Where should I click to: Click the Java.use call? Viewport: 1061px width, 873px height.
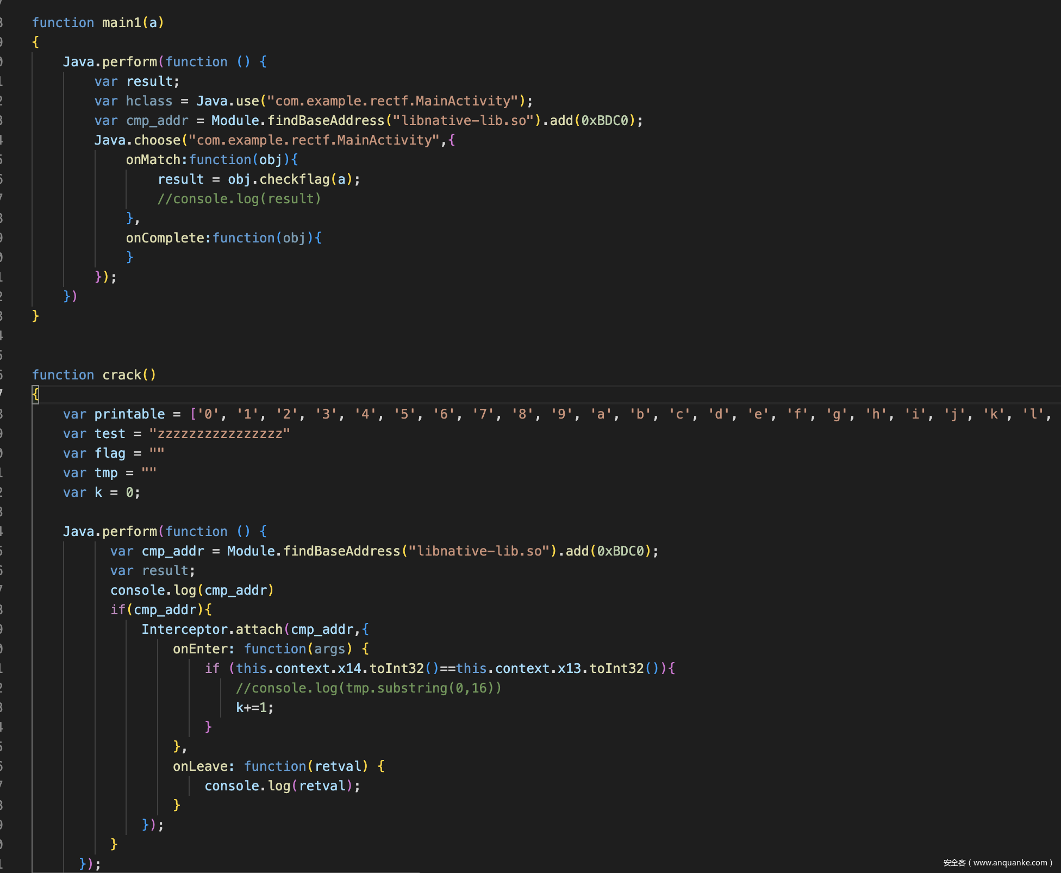pos(227,101)
